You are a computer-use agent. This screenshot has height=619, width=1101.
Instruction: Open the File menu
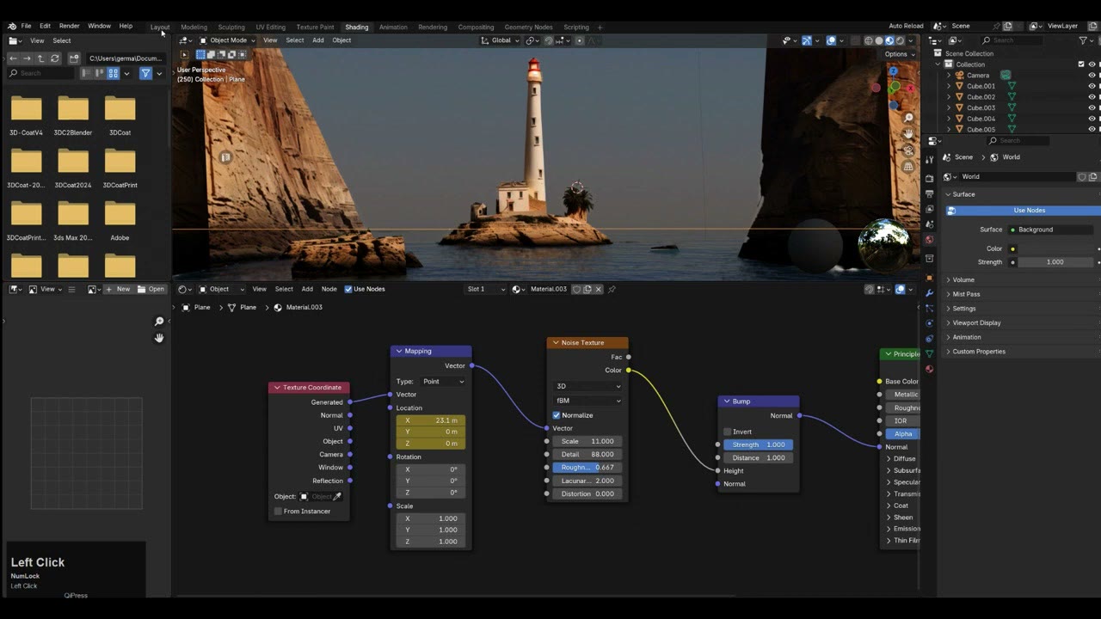tap(26, 26)
